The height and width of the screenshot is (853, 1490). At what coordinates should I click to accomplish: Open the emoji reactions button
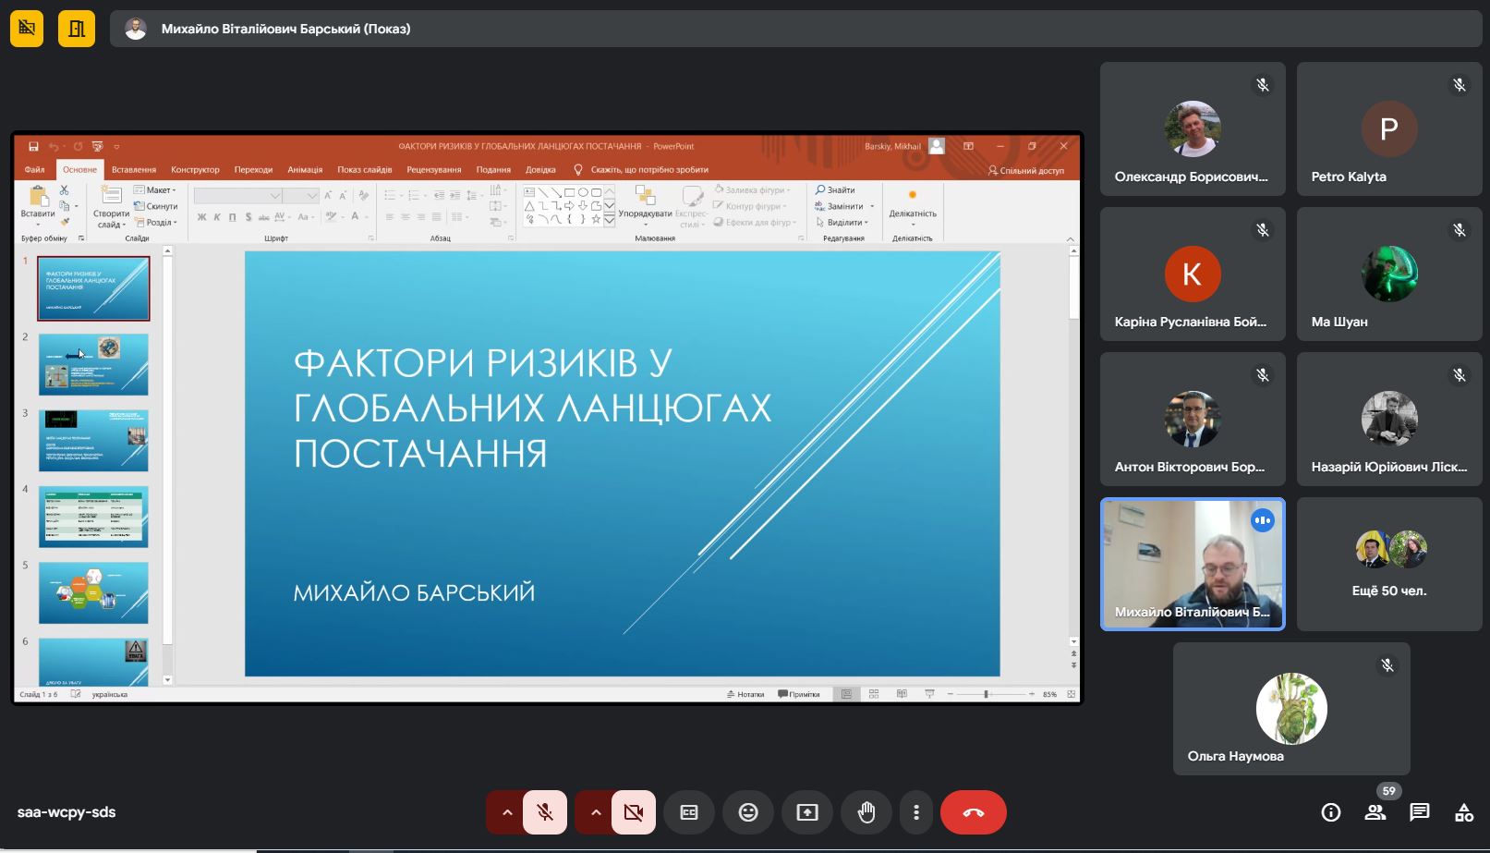pyautogui.click(x=748, y=812)
